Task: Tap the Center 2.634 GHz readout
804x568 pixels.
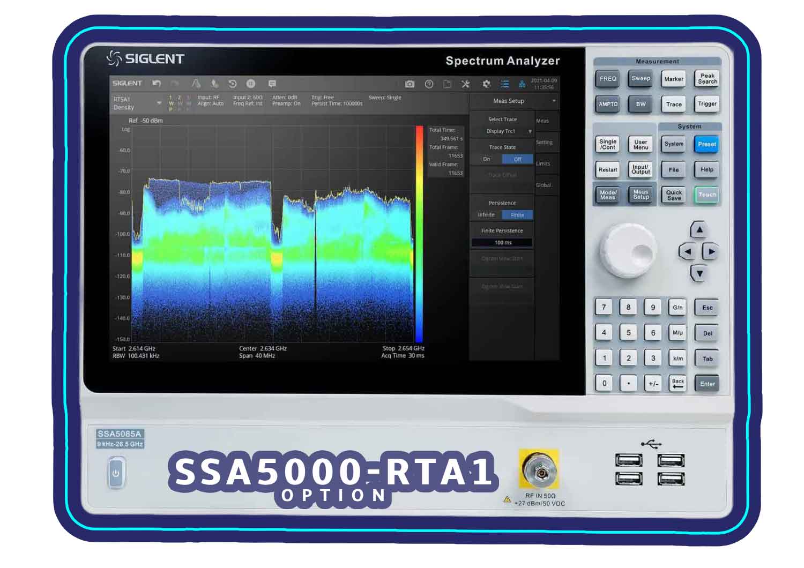Action: click(263, 348)
